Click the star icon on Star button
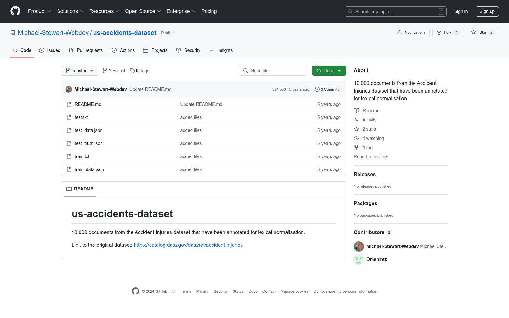The width and height of the screenshot is (509, 318). pos(473,32)
